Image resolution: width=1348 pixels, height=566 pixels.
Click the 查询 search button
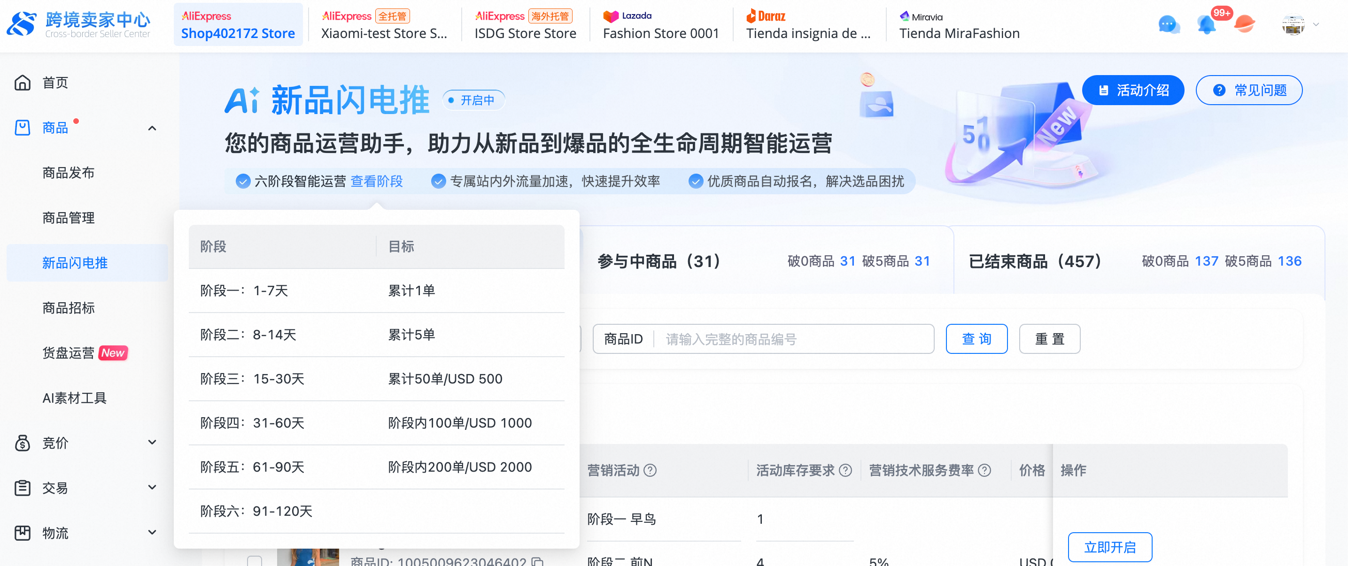coord(976,339)
